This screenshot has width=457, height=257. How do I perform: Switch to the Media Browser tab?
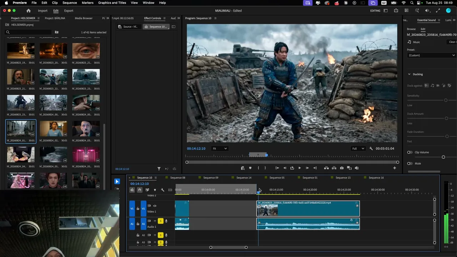point(84,18)
